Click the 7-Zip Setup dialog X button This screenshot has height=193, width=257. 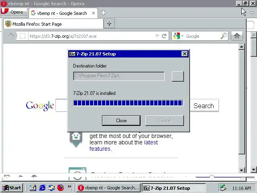tap(185, 53)
